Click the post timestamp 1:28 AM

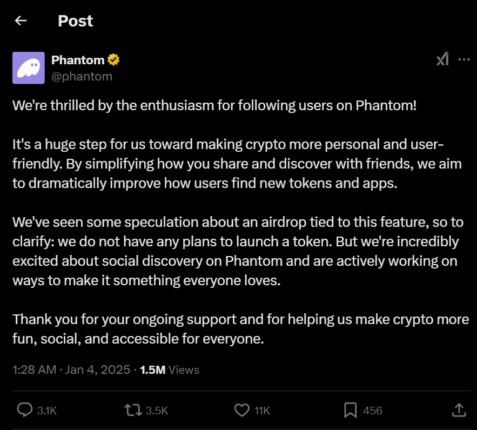pyautogui.click(x=34, y=370)
